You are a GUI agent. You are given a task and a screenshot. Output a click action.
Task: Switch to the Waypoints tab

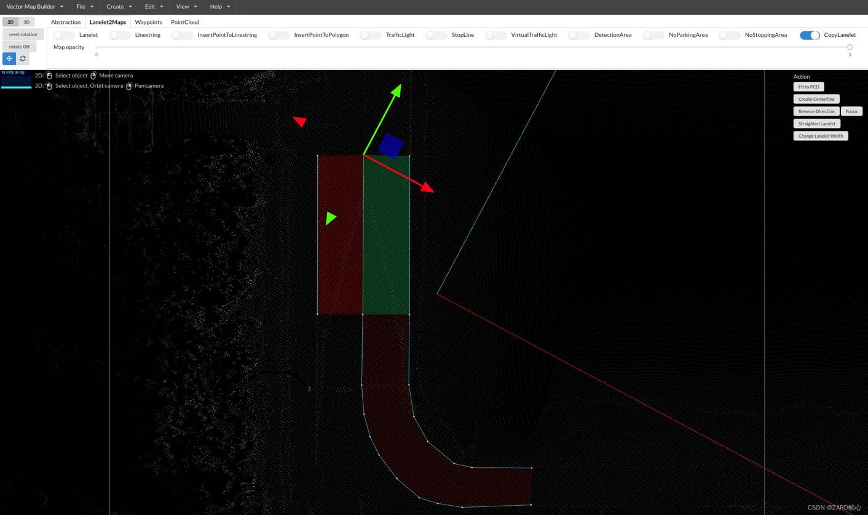pyautogui.click(x=148, y=22)
